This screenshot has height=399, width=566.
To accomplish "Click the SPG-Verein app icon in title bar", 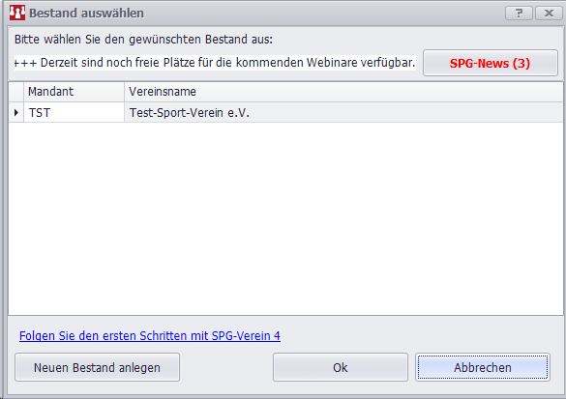I will 17,13.
